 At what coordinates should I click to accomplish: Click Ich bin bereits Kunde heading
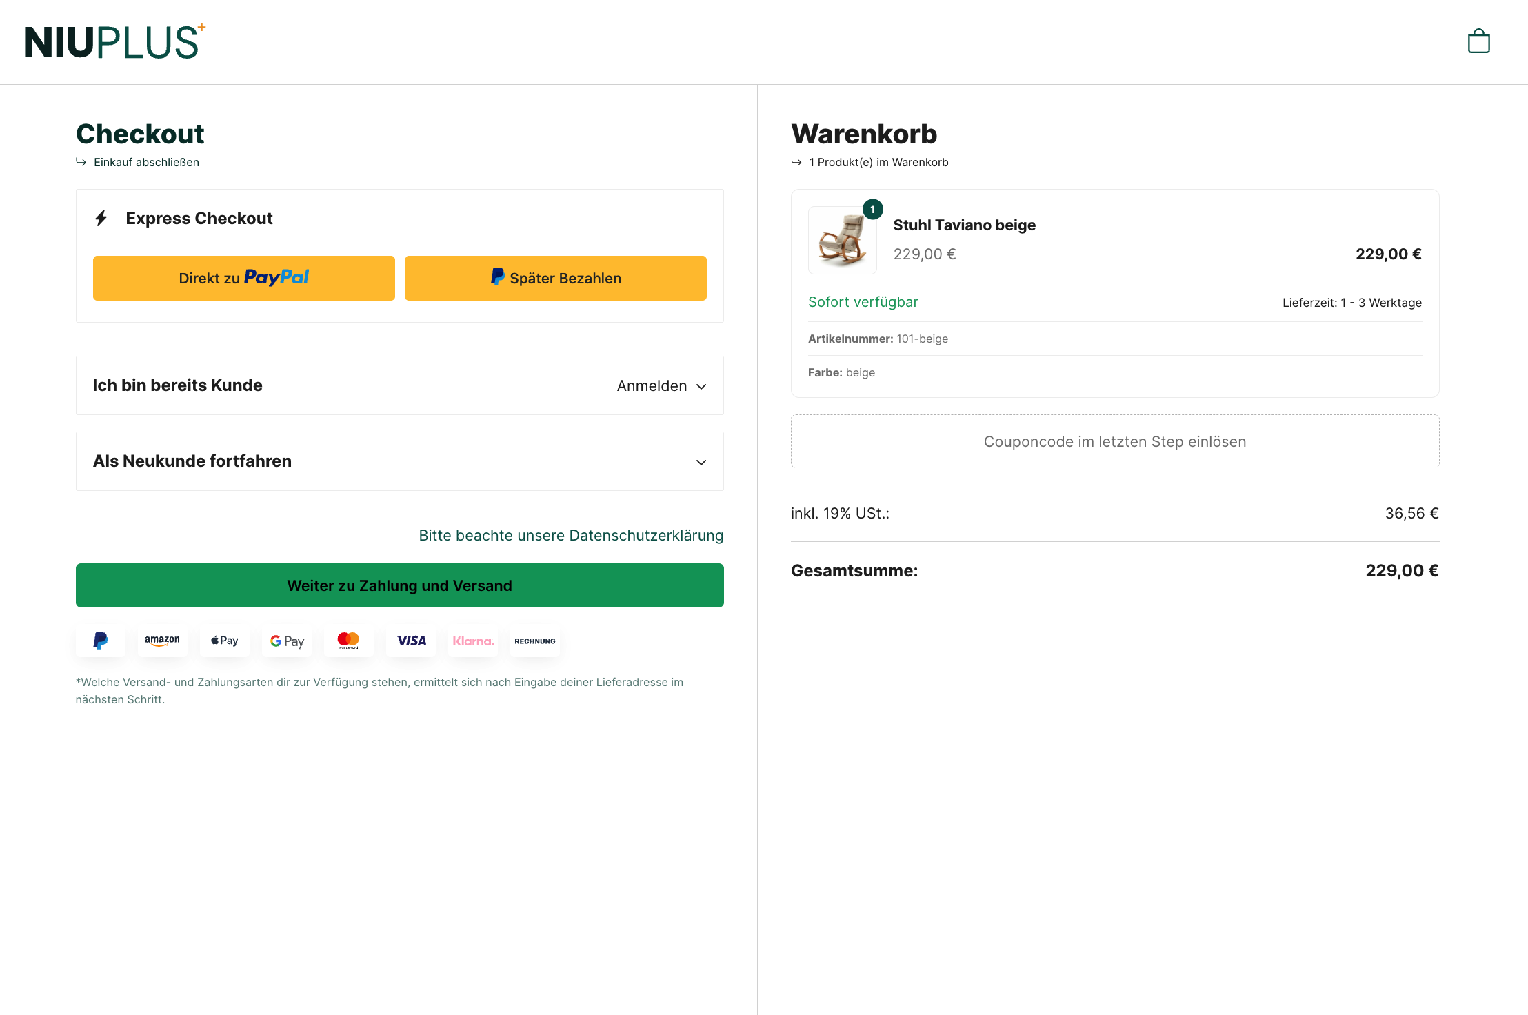pos(178,385)
